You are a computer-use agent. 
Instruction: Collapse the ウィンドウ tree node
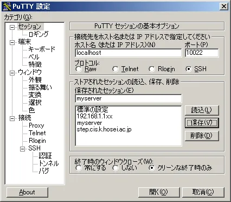point(12,73)
